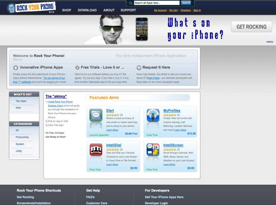Viewport: 276px width, 205px height.
Task: Click the Launch Special! label on Elert
Action: 99,135
